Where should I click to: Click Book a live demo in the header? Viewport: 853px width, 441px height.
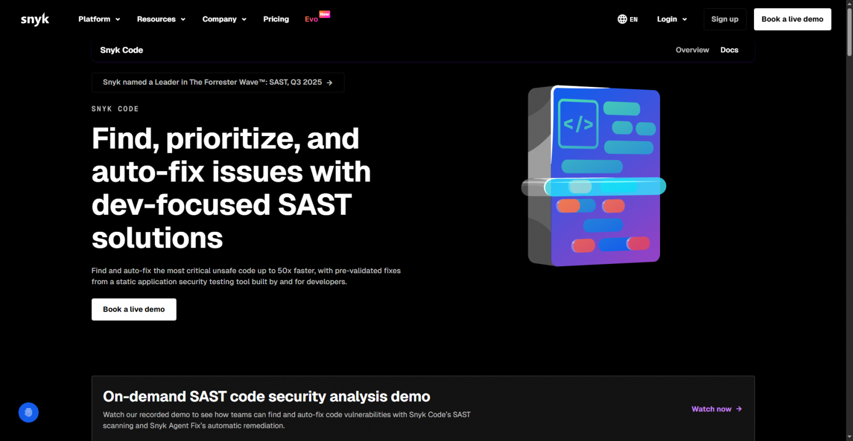792,19
